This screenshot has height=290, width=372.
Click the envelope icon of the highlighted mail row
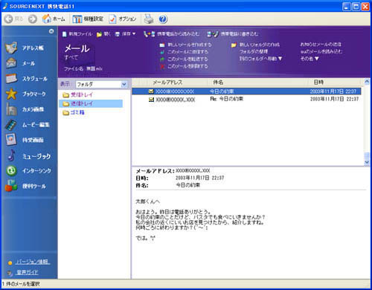151,91
